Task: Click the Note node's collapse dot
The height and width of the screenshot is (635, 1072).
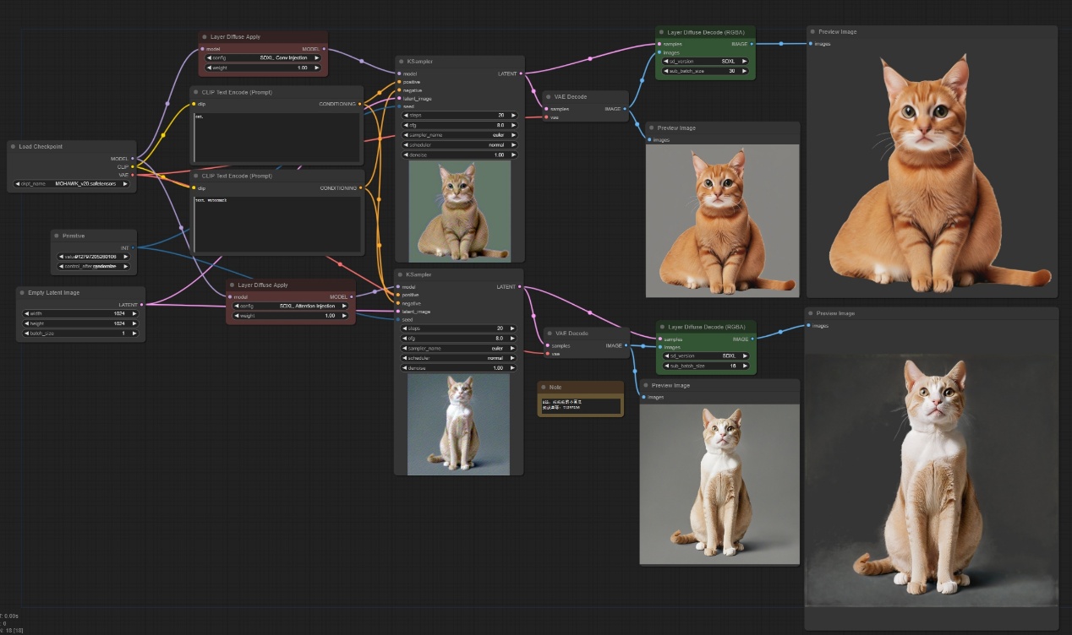Action: (544, 388)
